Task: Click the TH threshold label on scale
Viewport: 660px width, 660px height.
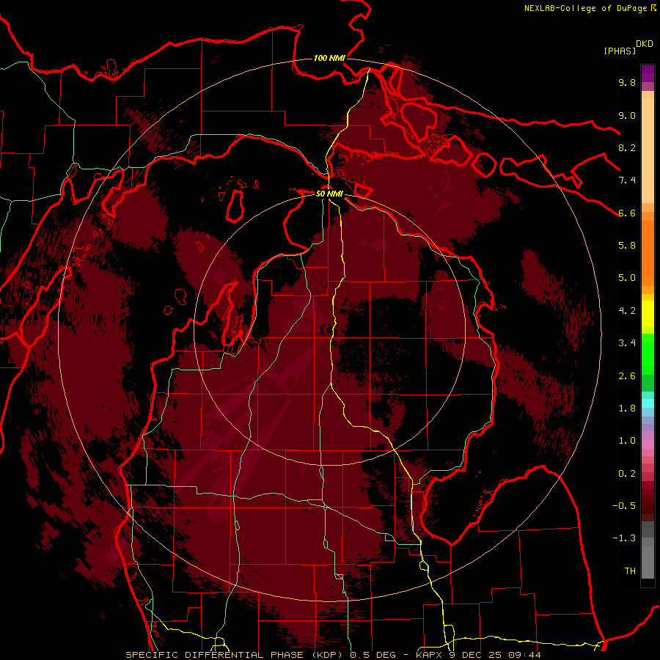Action: (630, 571)
